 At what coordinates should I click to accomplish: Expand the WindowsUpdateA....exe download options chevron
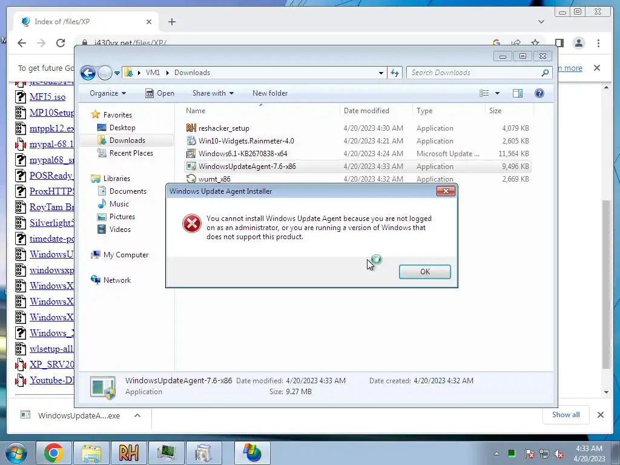pyautogui.click(x=137, y=415)
